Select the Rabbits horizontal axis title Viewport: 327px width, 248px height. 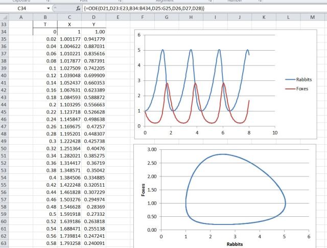click(235, 244)
